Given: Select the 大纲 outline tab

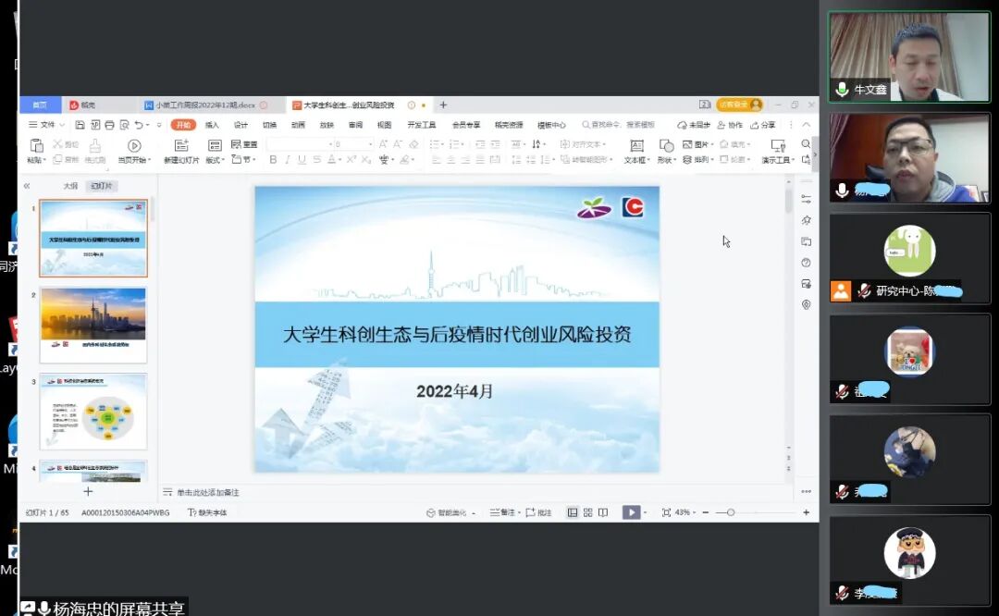Looking at the screenshot, I should (x=68, y=186).
